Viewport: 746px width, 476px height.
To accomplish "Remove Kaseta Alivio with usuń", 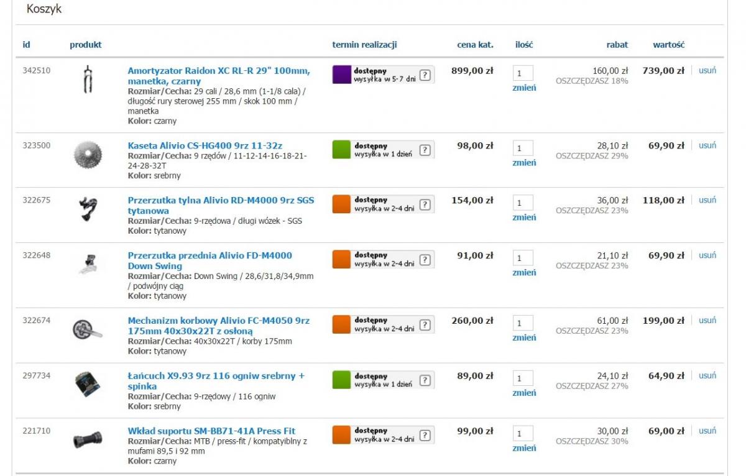I will tap(707, 145).
